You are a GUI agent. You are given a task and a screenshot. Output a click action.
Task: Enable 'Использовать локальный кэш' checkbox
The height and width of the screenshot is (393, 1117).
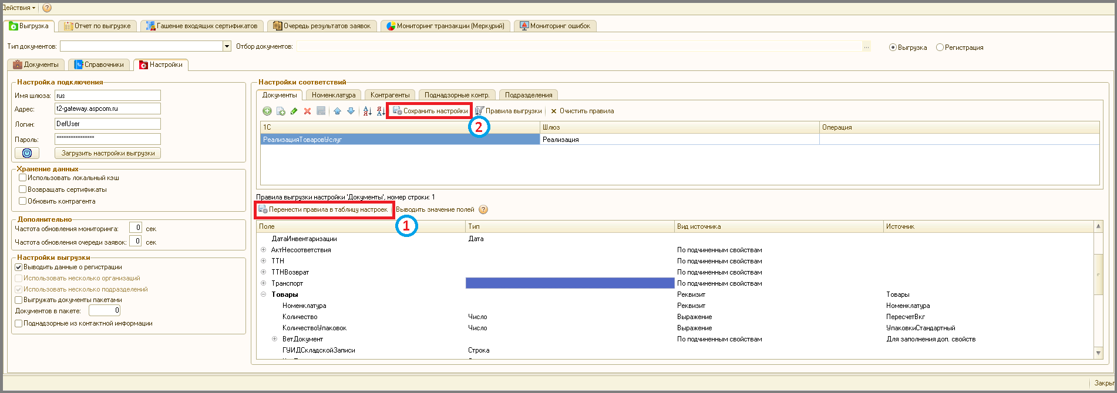tap(23, 178)
